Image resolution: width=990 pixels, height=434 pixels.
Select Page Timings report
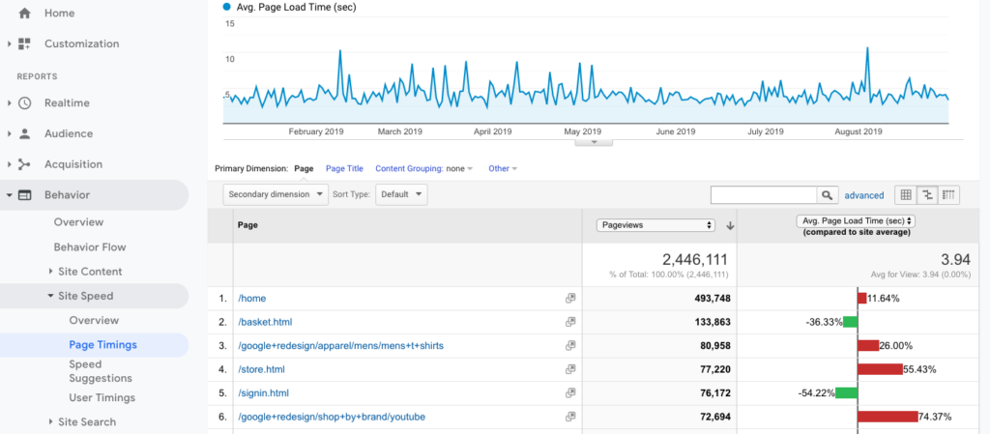tap(102, 344)
